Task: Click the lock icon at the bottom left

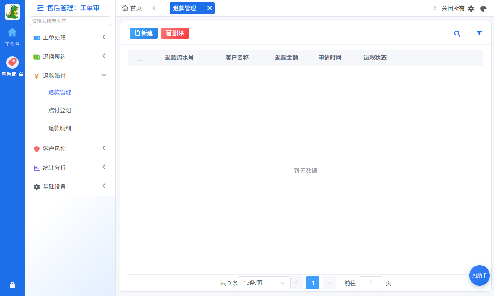Action: (12, 285)
